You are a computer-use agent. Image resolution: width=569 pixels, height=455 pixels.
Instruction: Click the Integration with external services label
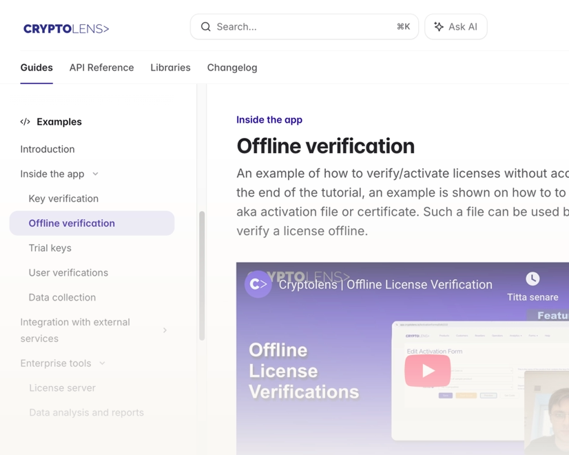(75, 330)
